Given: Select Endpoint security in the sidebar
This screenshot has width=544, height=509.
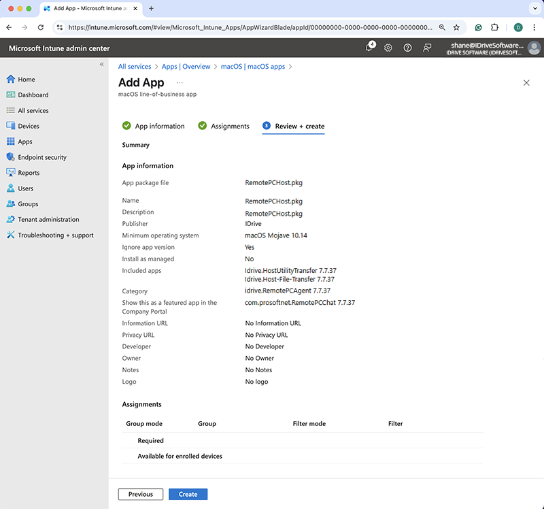Looking at the screenshot, I should [x=42, y=157].
